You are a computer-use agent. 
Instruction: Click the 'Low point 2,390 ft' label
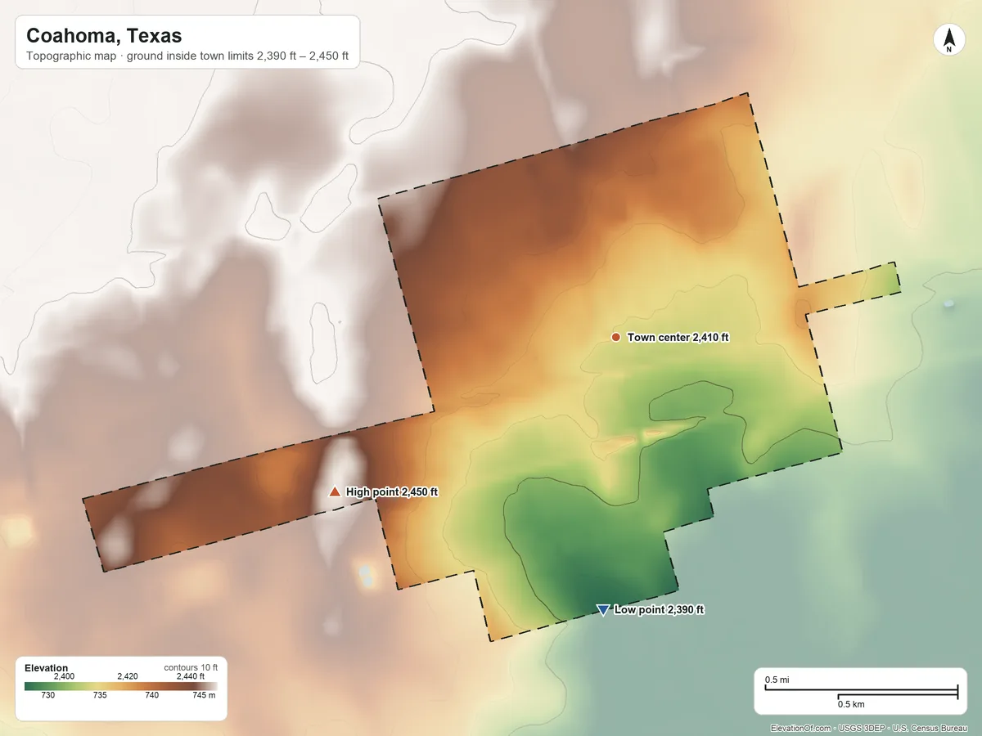[659, 609]
